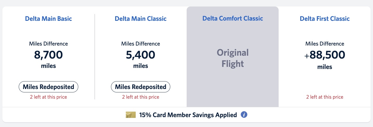Select the Delta First Classic fare heading
Image resolution: width=373 pixels, height=127 pixels.
click(325, 19)
